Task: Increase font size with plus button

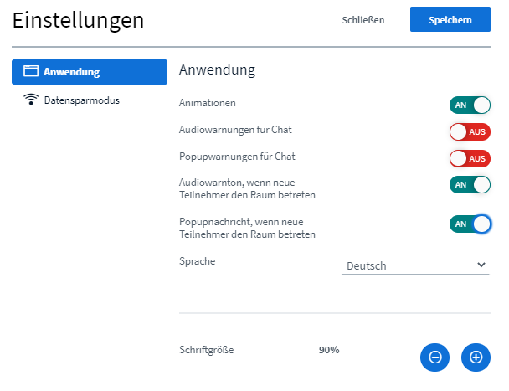Action: pyautogui.click(x=476, y=358)
